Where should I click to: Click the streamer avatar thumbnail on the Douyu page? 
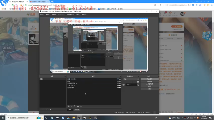[x=34, y=39]
